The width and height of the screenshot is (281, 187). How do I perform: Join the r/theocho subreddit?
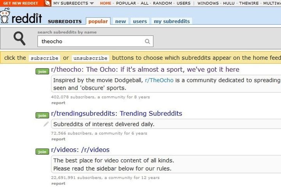tap(42, 71)
